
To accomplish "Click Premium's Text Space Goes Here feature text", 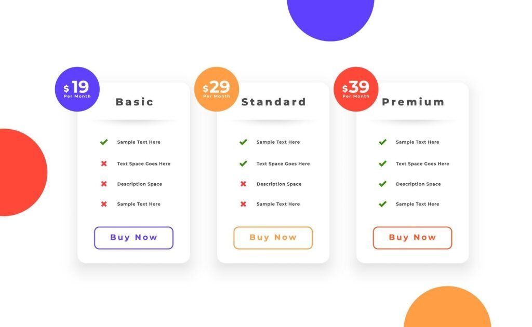I will coord(422,163).
